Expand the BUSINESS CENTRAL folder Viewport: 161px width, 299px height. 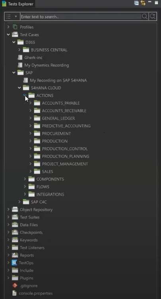19,50
